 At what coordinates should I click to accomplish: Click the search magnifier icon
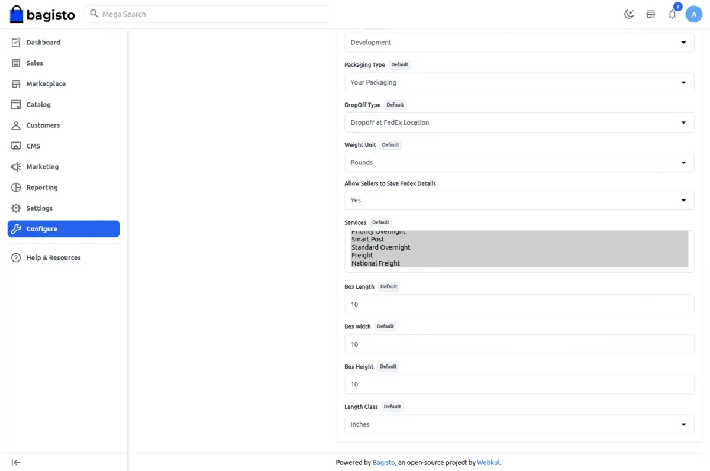(x=94, y=14)
